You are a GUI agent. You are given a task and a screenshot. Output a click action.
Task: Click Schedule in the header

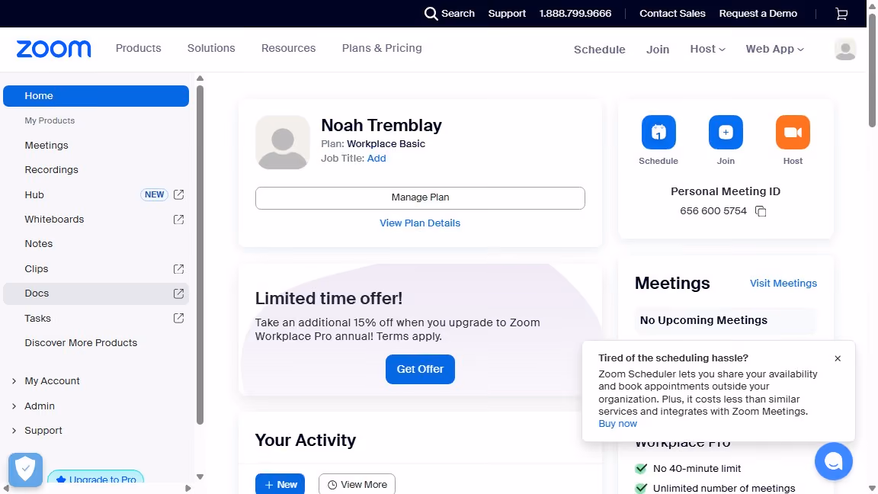599,50
